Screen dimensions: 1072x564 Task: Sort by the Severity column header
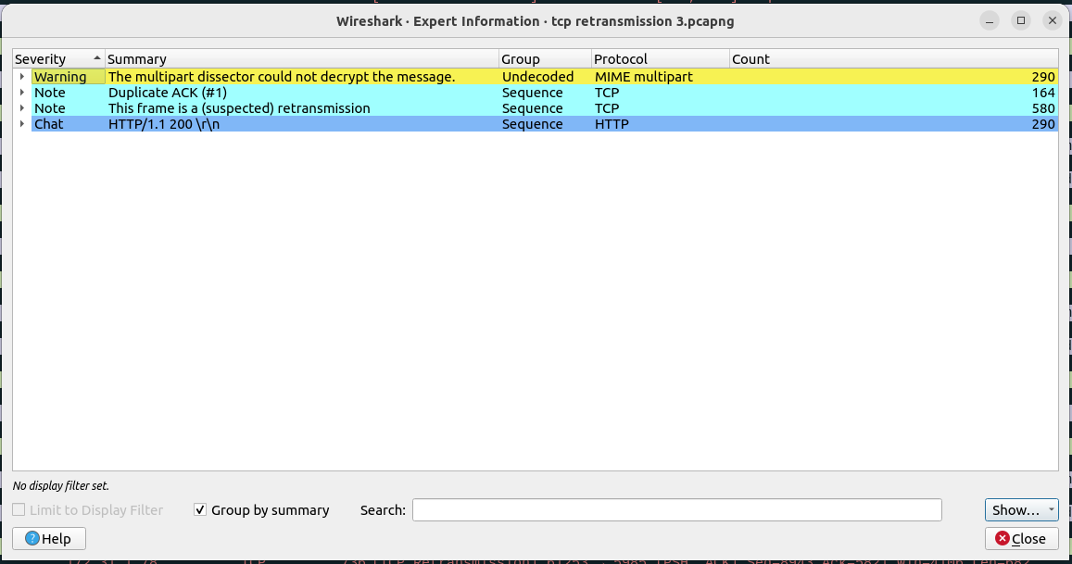click(58, 58)
